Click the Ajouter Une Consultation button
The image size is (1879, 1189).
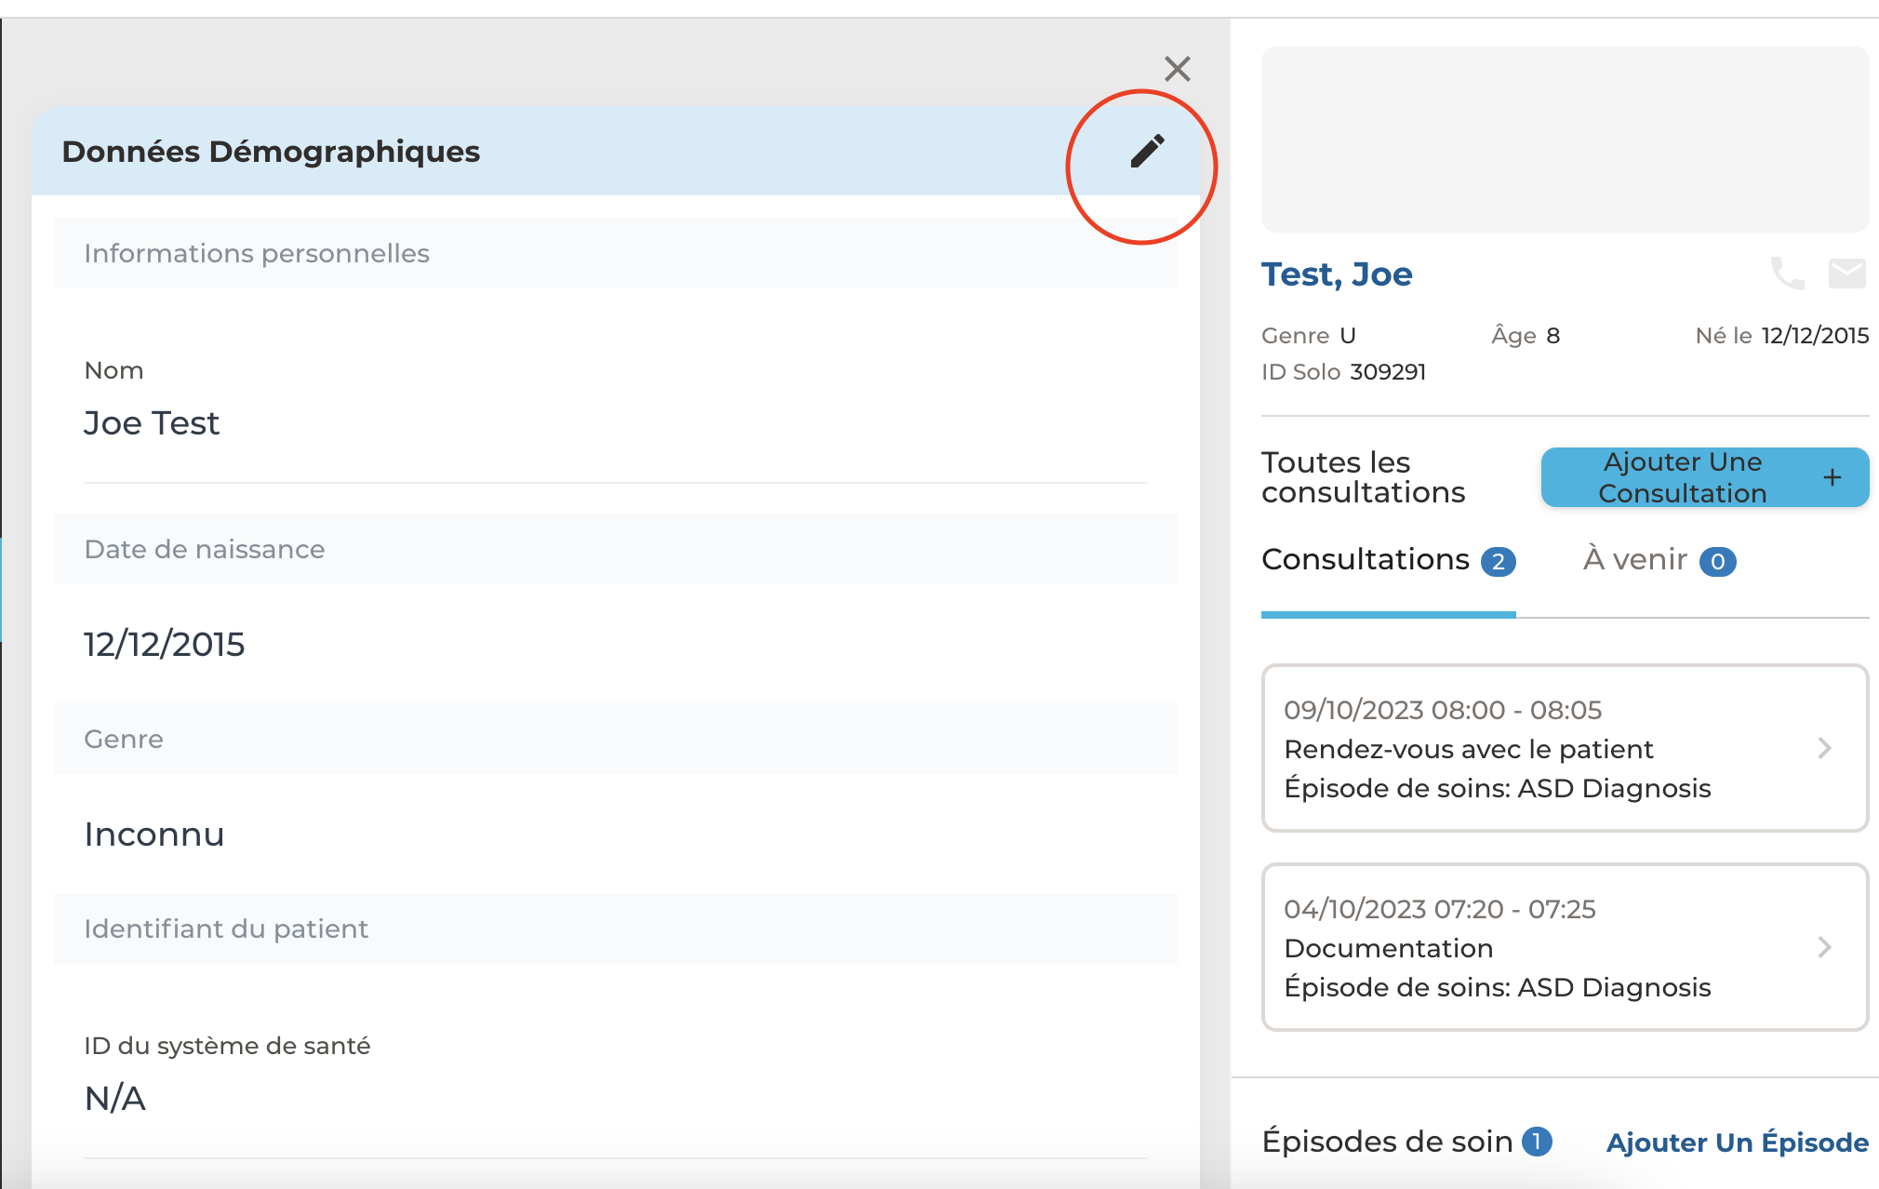click(1704, 477)
